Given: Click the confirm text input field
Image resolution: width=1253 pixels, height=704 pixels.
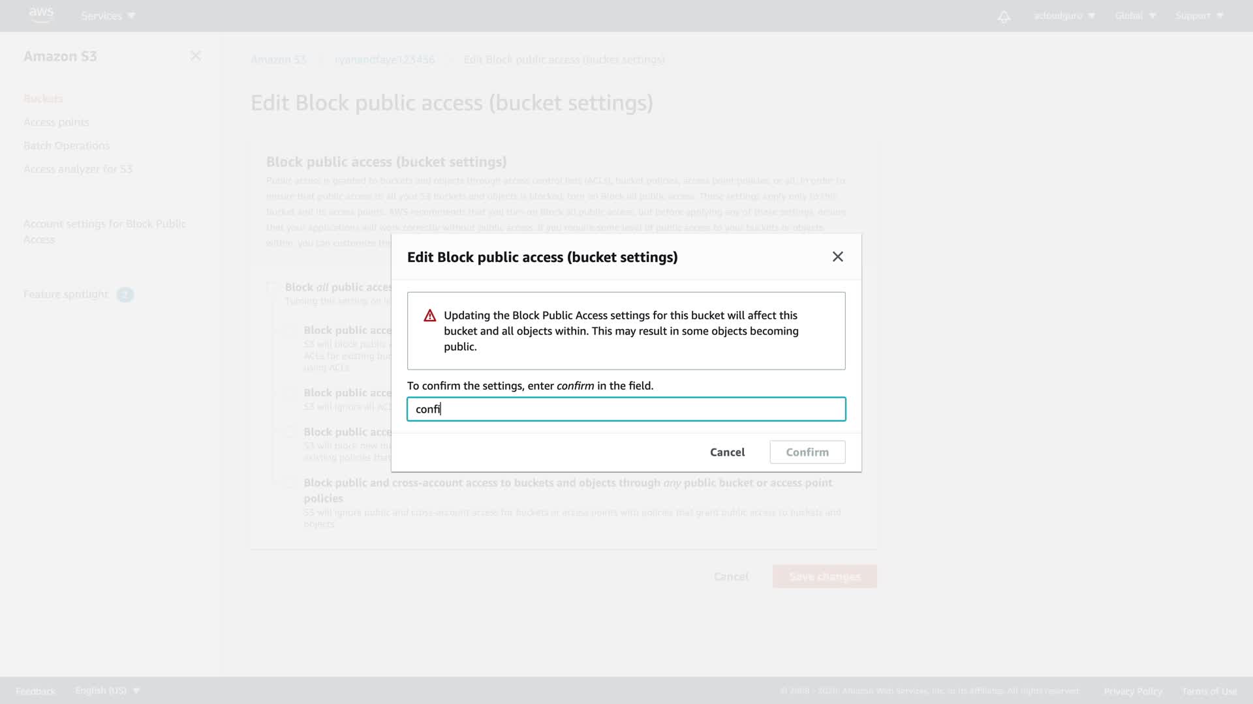Looking at the screenshot, I should coord(626,409).
